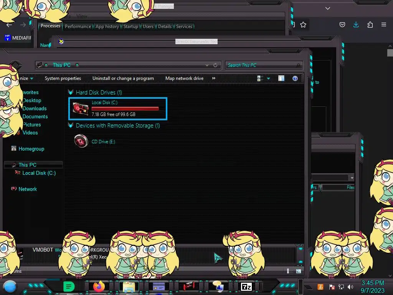Viewport: 393px width, 295px height.
Task: Open the More view options arrow
Action: tap(268, 78)
